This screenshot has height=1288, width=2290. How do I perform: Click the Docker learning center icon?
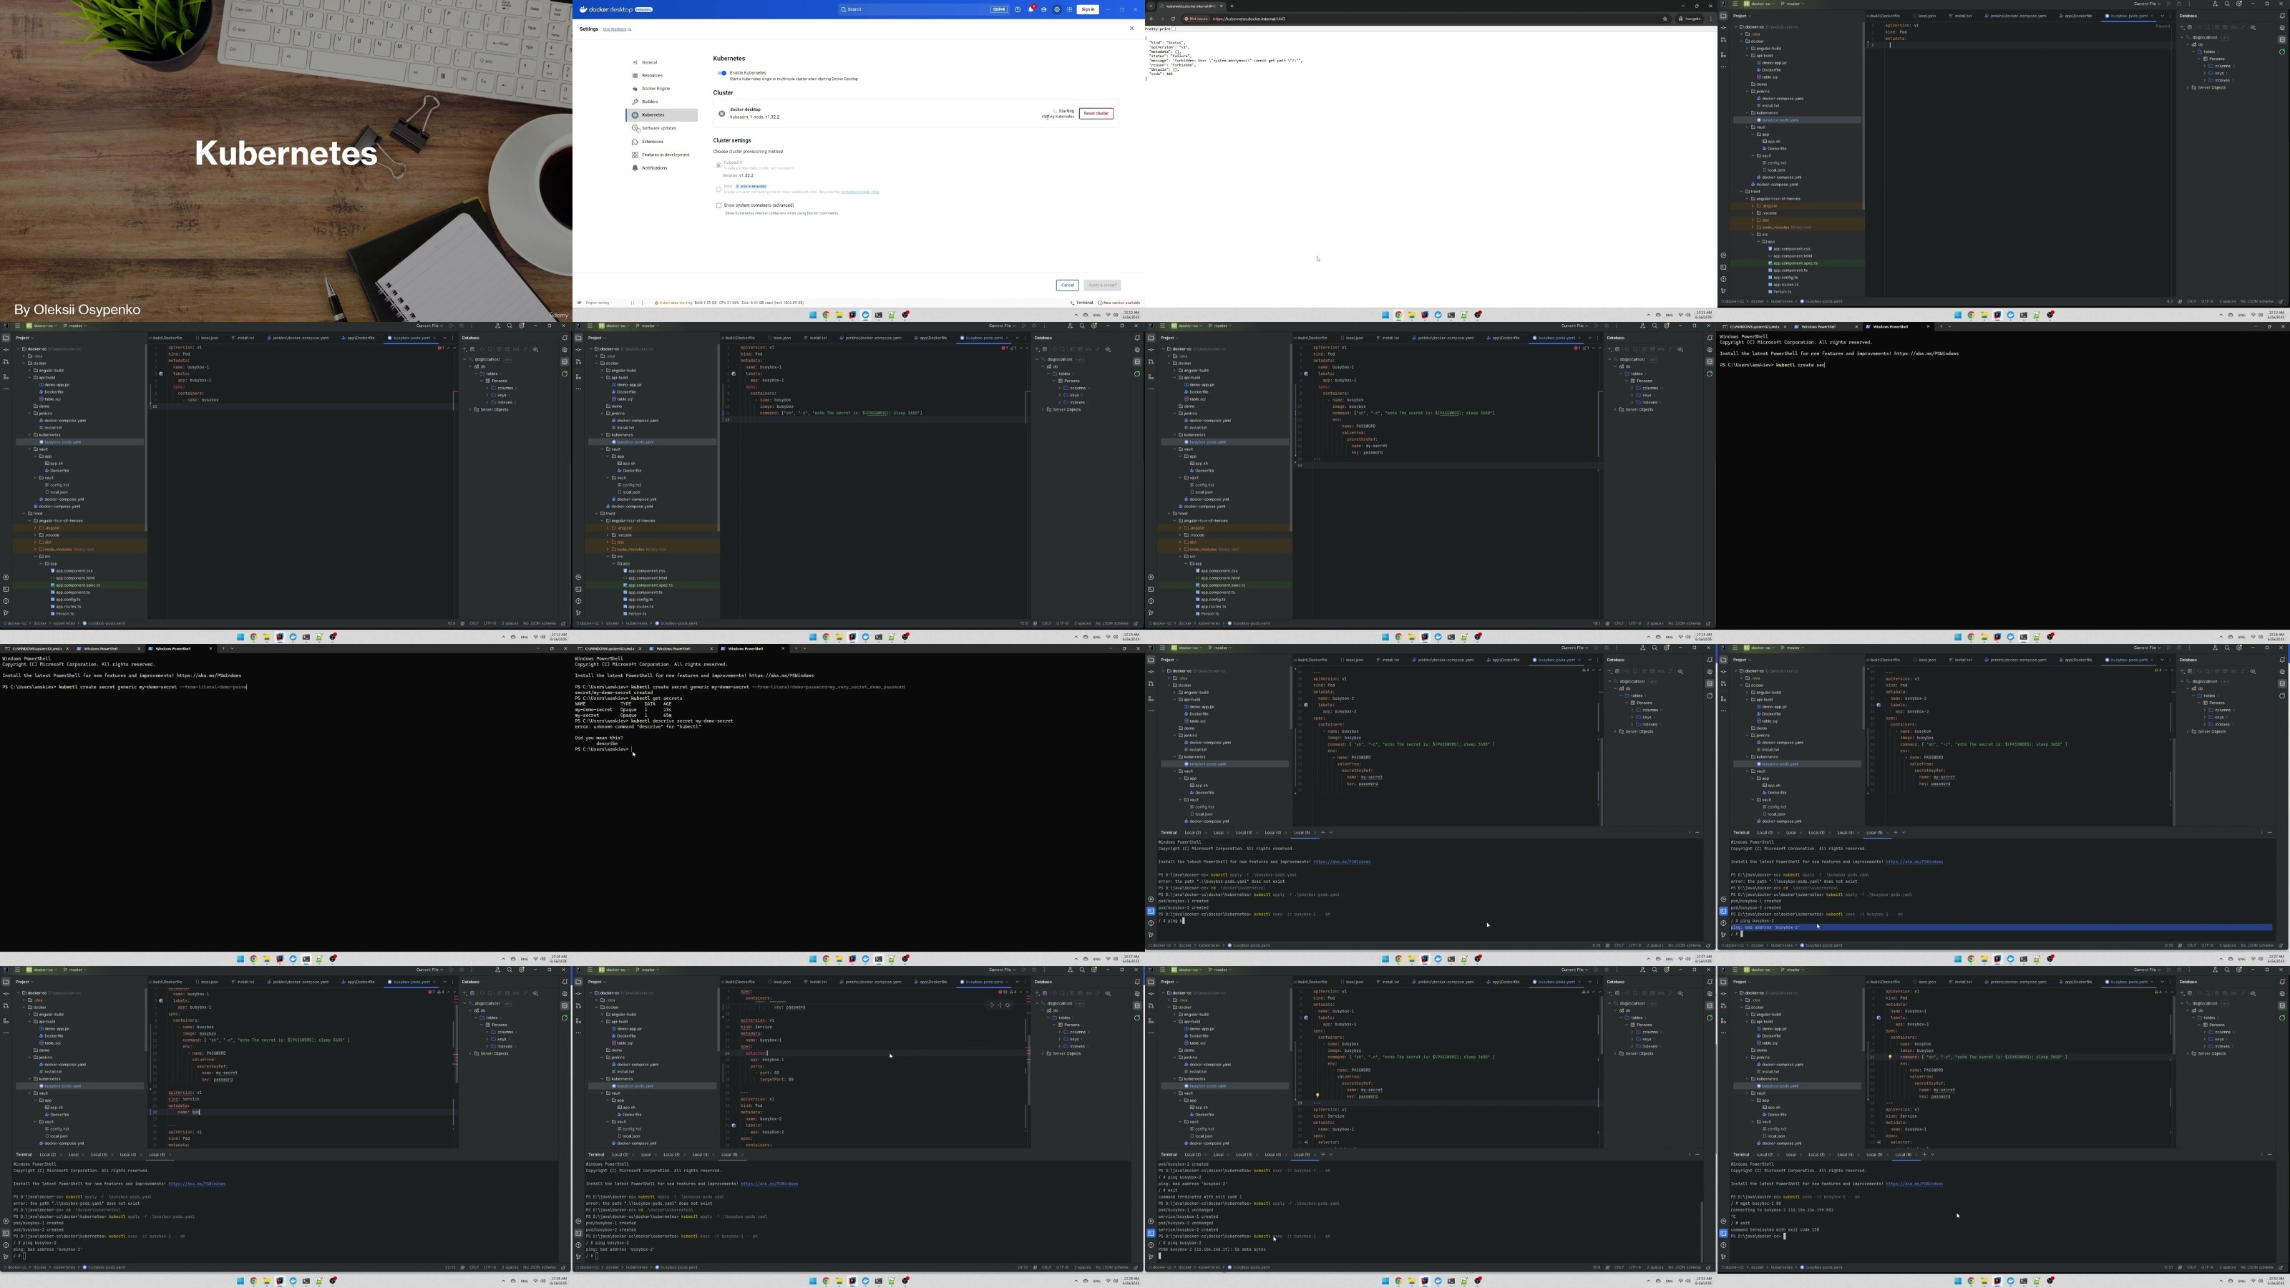tap(1045, 10)
